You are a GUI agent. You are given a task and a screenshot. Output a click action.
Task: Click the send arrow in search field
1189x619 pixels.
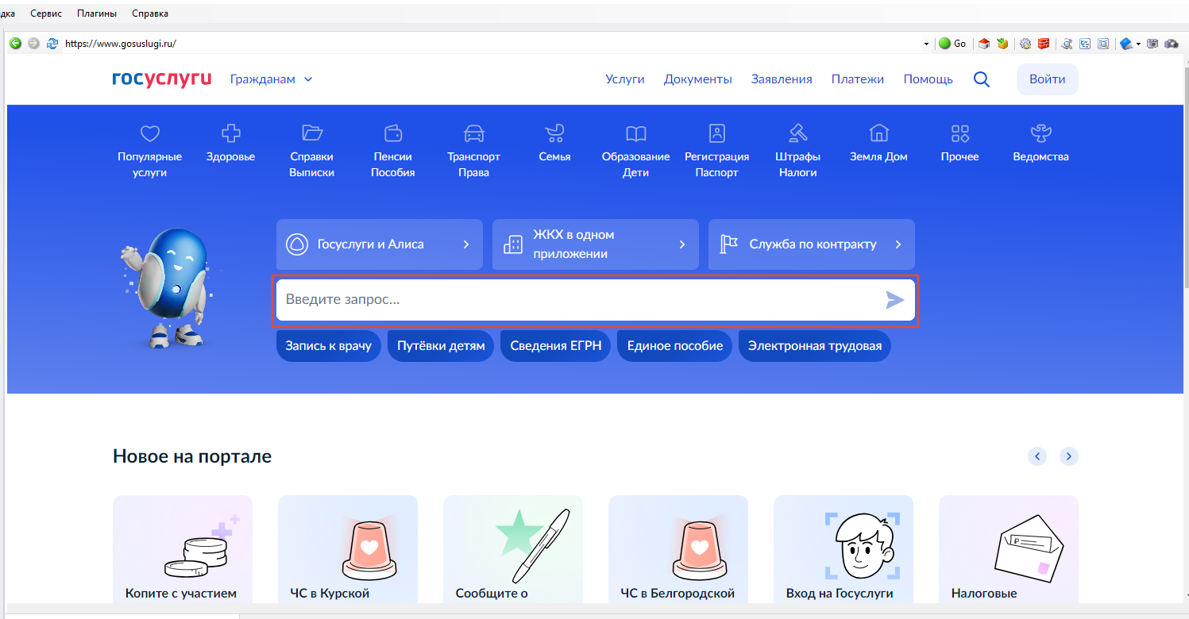[x=895, y=300]
